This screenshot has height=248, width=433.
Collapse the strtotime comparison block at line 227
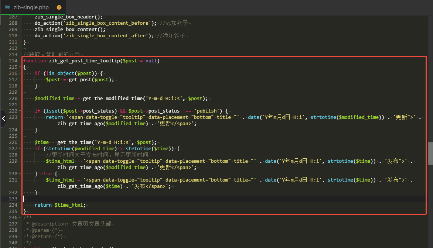[20, 149]
